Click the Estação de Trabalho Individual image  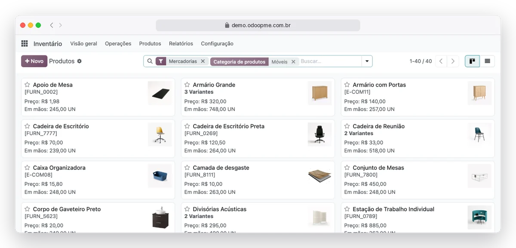click(x=479, y=218)
